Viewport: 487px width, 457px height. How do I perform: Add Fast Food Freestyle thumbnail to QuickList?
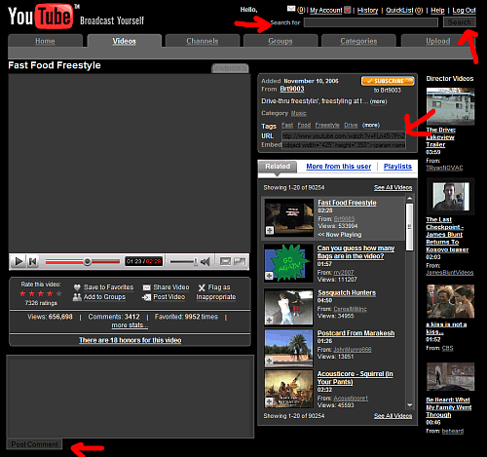click(270, 230)
